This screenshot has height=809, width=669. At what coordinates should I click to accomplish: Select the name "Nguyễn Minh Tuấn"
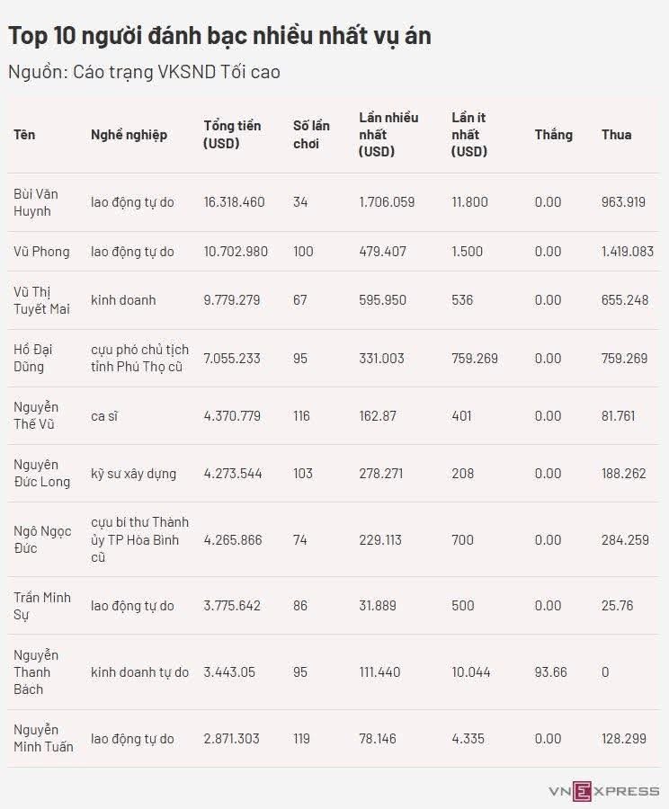click(43, 739)
